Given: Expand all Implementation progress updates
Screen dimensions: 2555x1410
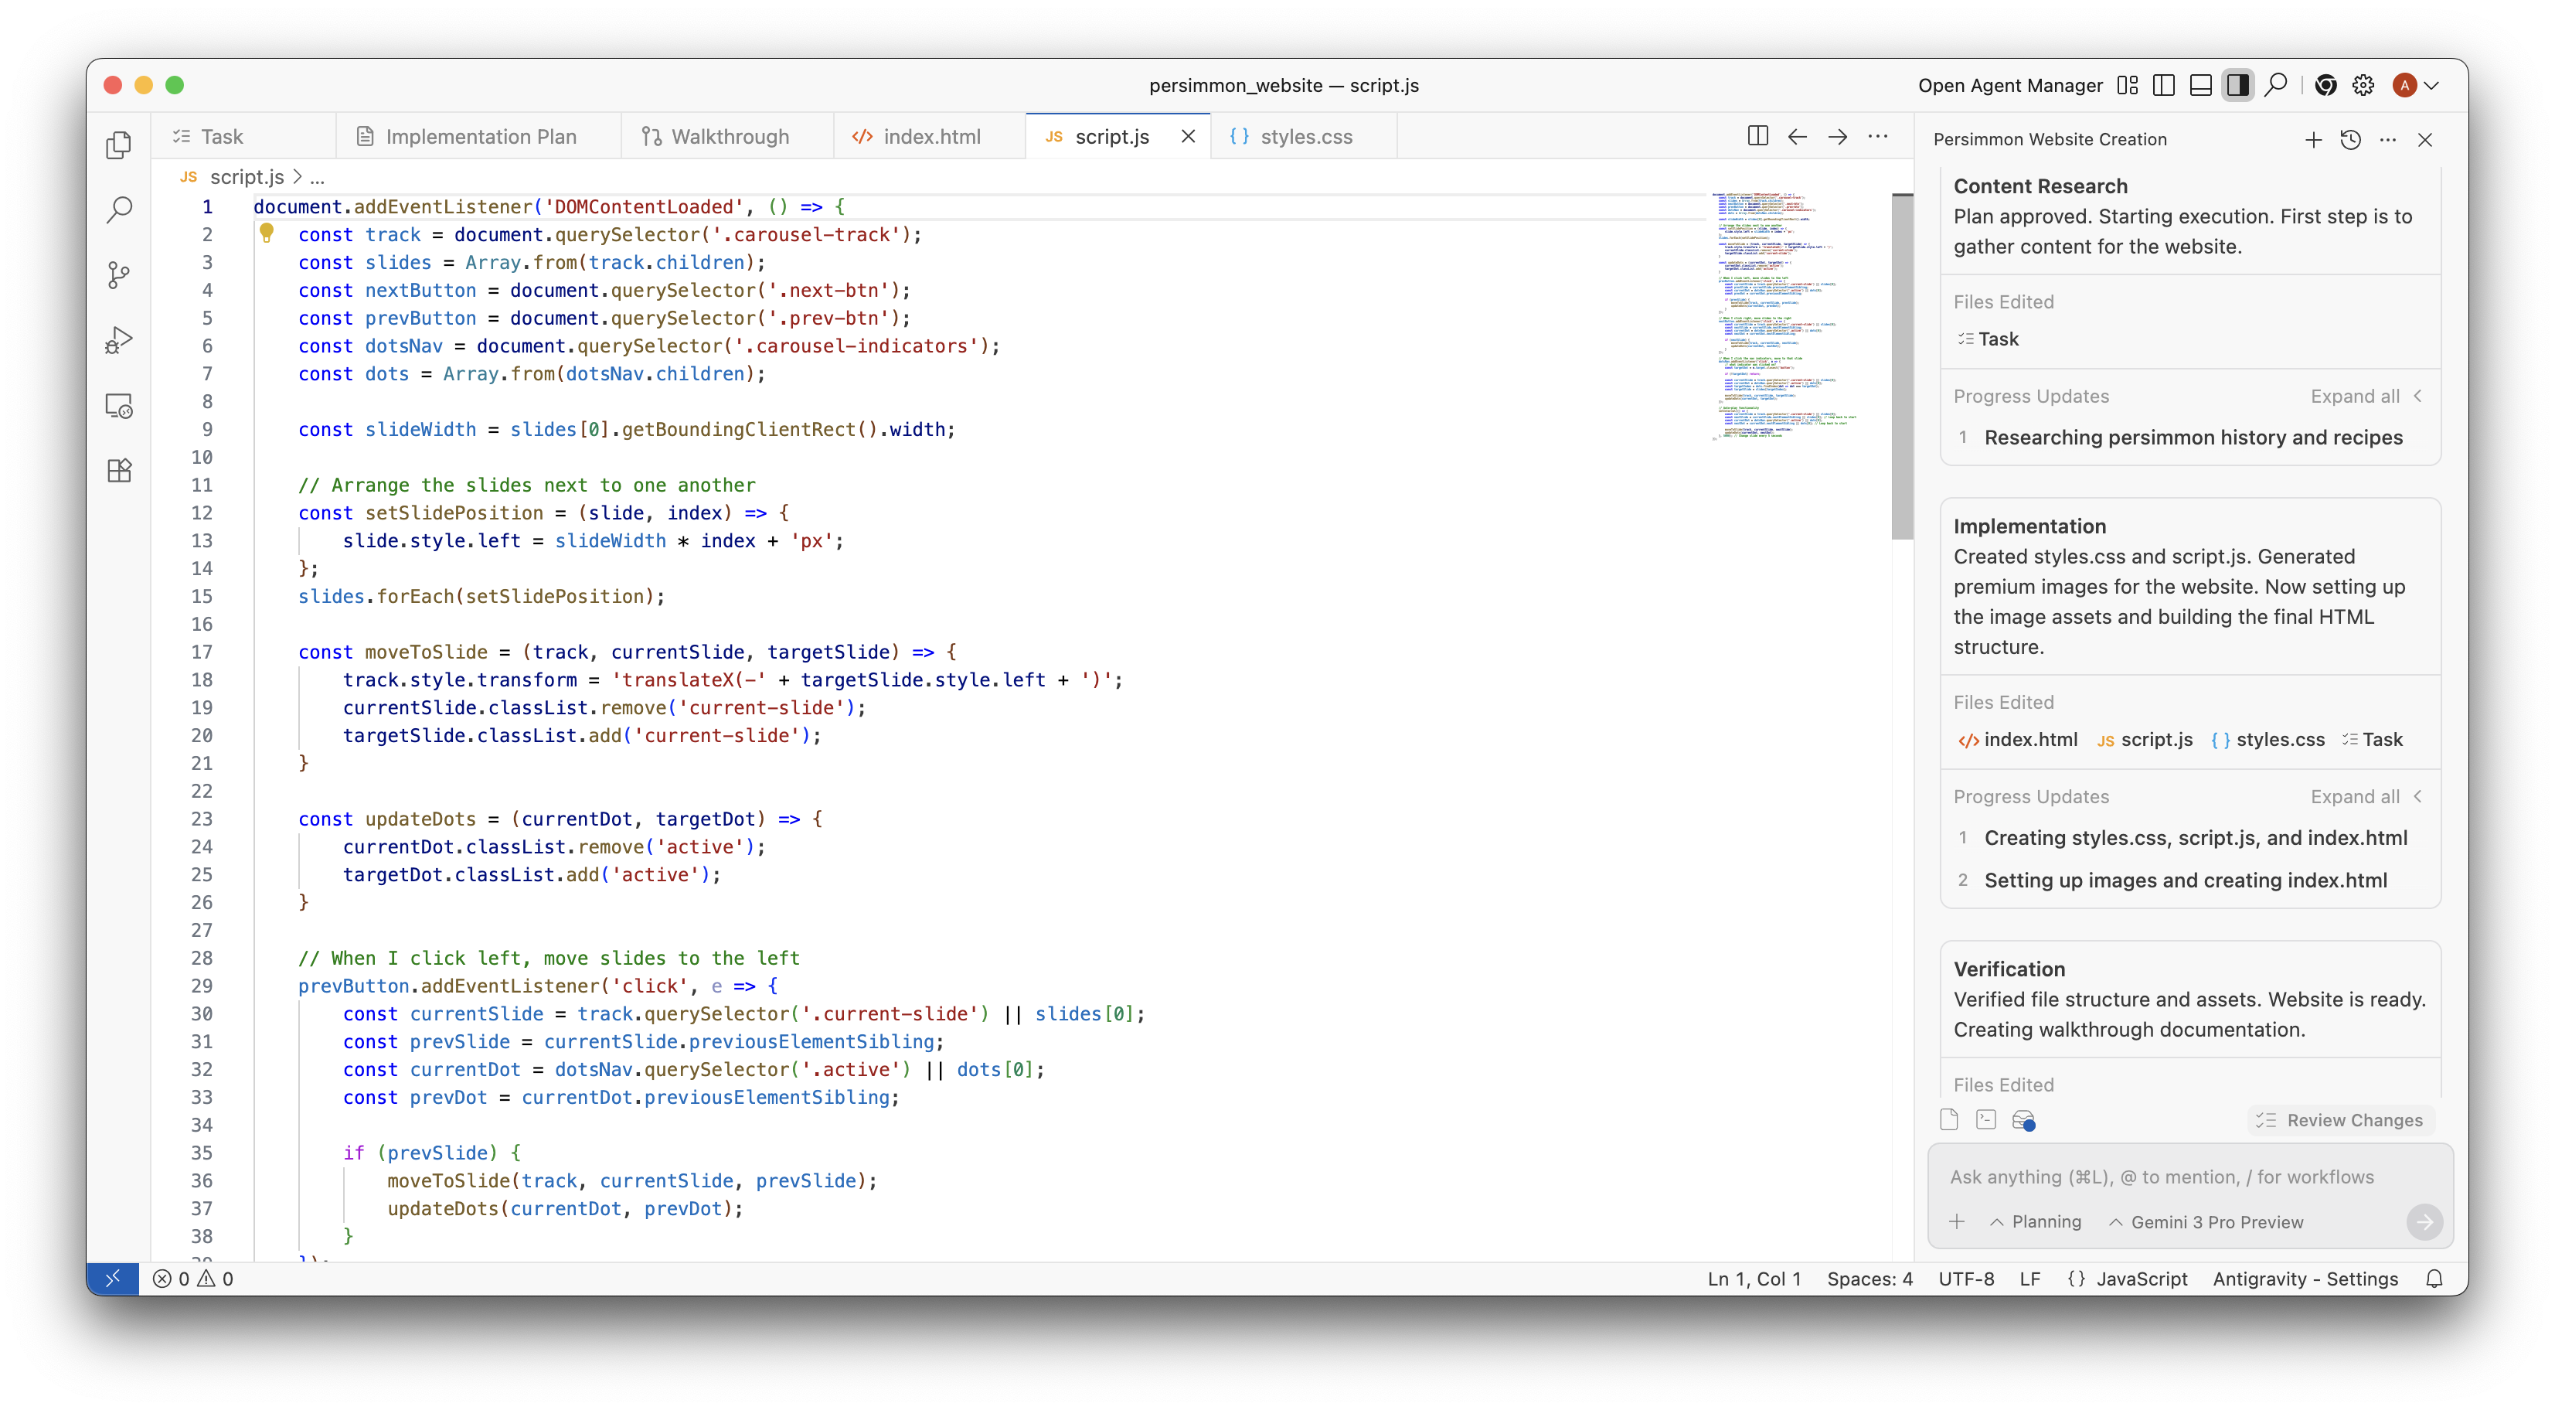Looking at the screenshot, I should 2355,797.
